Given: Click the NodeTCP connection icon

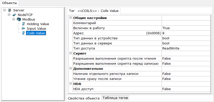Looking at the screenshot, I should pyautogui.click(x=14, y=15).
